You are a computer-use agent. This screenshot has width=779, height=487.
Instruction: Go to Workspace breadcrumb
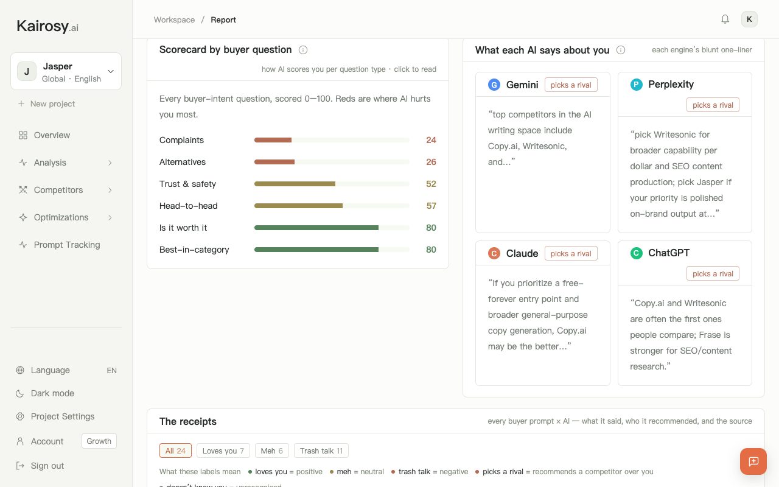[x=174, y=19]
